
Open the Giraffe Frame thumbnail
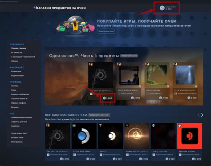tap(157, 75)
